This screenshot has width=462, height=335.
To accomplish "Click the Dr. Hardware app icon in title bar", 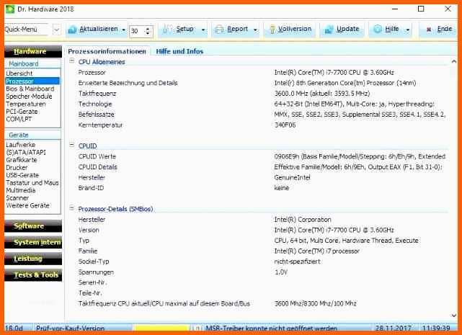I will (x=10, y=9).
